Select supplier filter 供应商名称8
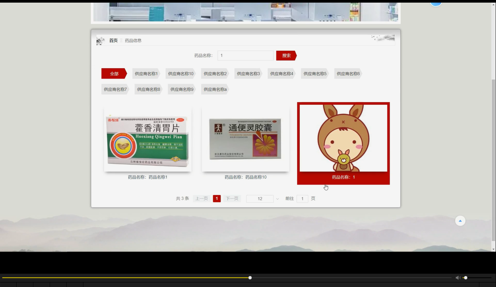The image size is (496, 287). coord(148,89)
